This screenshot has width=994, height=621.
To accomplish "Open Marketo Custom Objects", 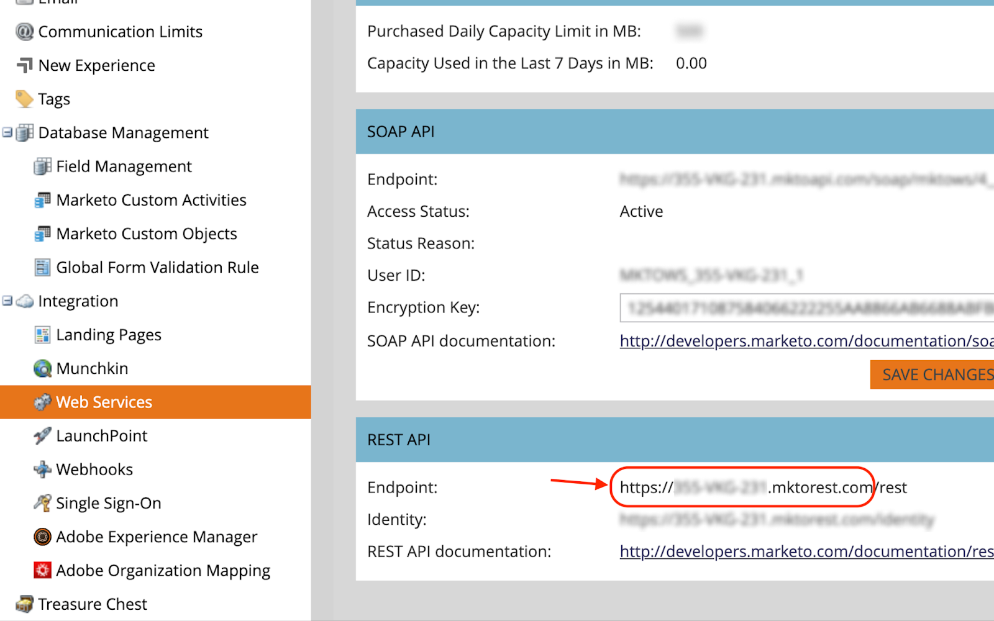I will 146,234.
